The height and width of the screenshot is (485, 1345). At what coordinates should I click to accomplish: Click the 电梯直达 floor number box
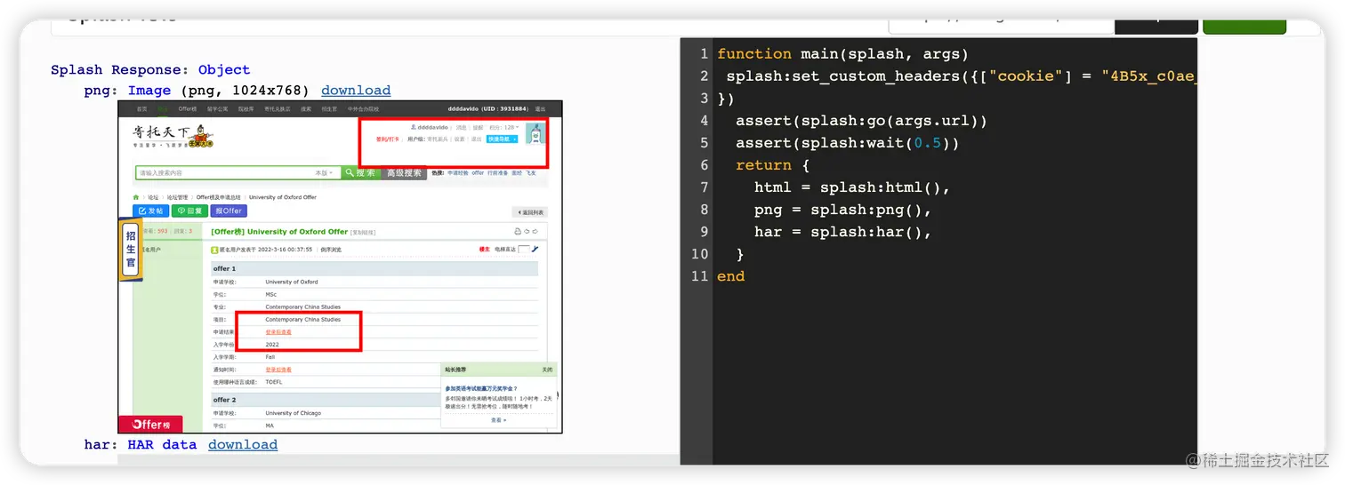524,250
